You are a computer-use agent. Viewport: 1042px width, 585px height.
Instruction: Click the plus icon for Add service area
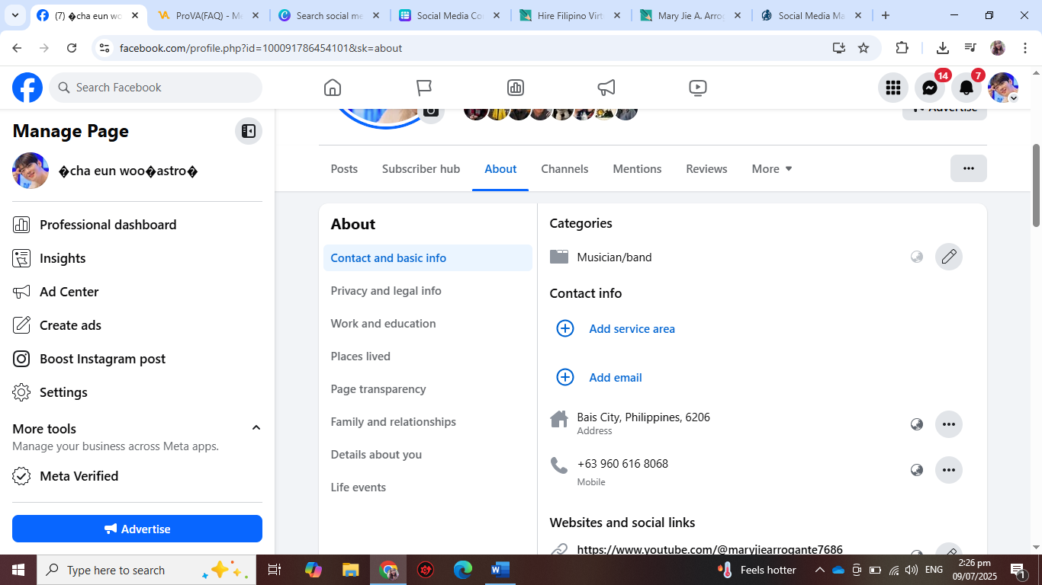click(565, 328)
